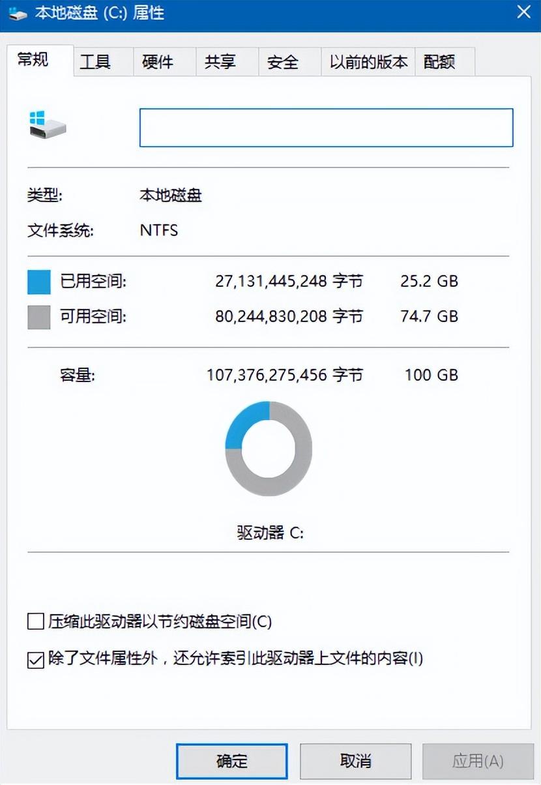The image size is (541, 785).
Task: Click the 100 GB capacity text
Action: (x=431, y=376)
